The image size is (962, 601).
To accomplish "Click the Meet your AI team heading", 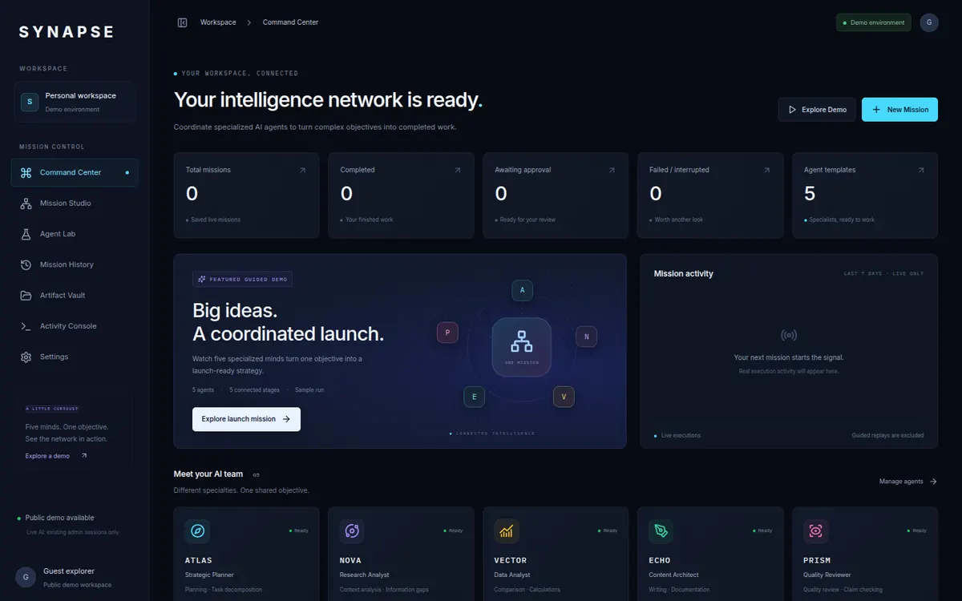I will pos(208,474).
